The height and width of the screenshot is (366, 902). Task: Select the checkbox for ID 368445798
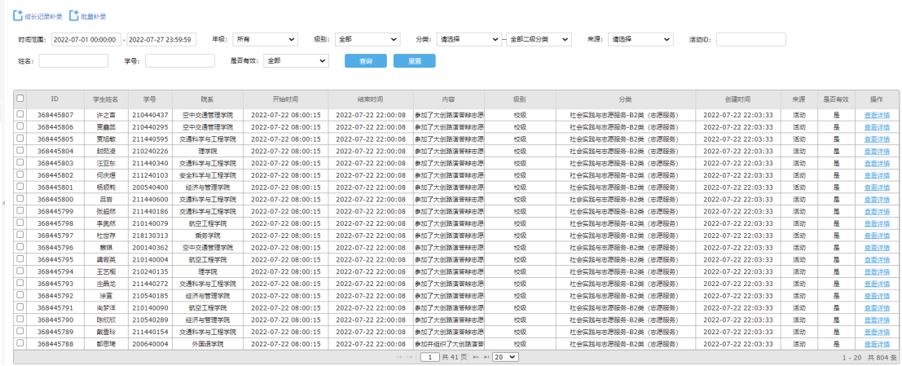pos(20,223)
